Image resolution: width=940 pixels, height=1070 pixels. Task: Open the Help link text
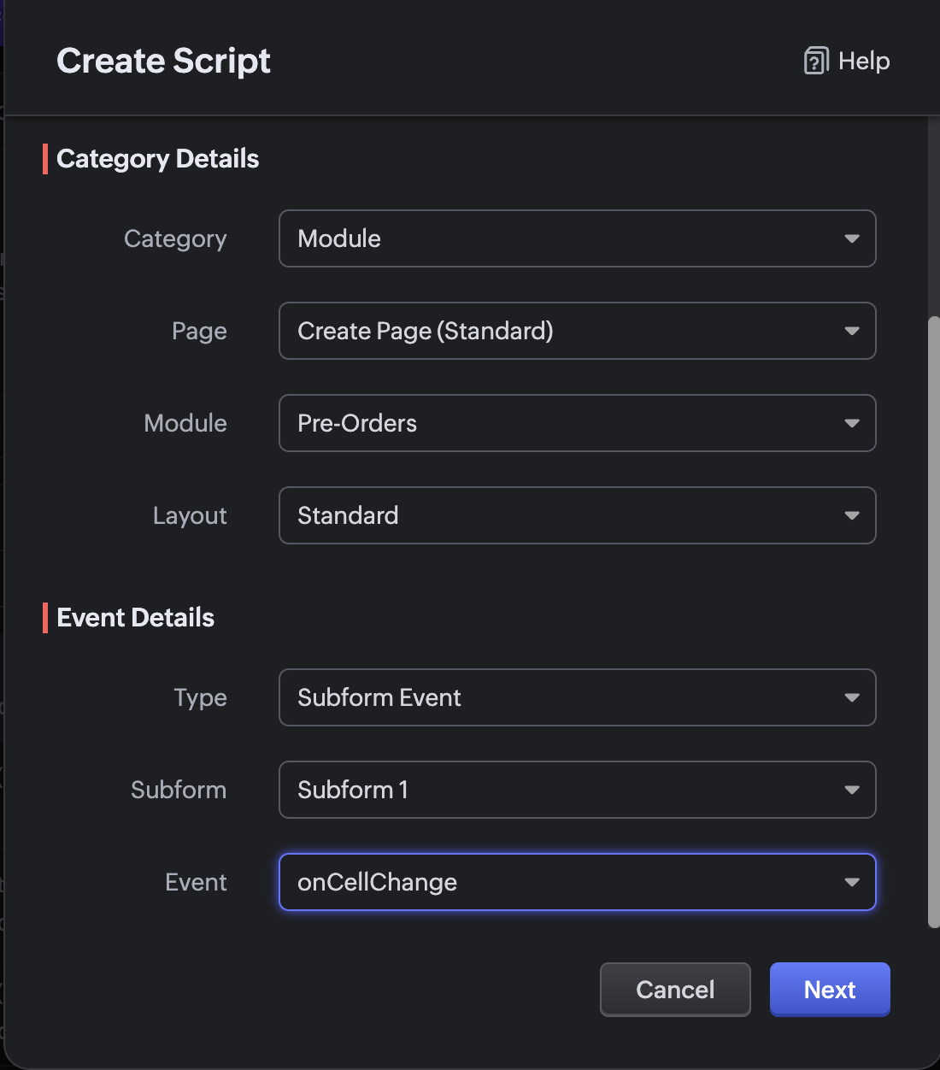tap(864, 61)
